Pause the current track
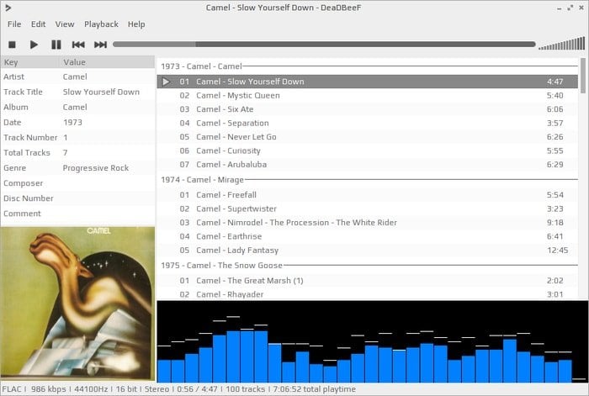This screenshot has height=396, width=589. point(56,45)
